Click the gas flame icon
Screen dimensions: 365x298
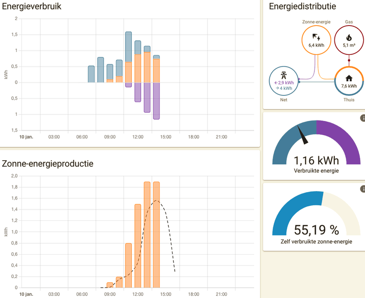tap(349, 37)
